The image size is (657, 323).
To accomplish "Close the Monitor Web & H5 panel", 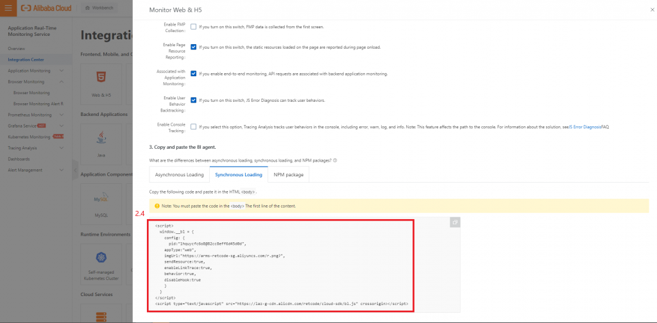I will [x=652, y=9].
